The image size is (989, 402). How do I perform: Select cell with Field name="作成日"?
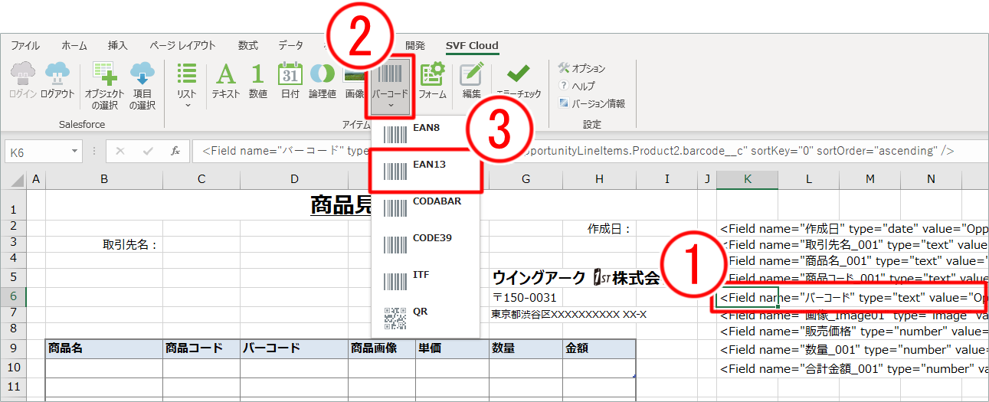(x=853, y=228)
